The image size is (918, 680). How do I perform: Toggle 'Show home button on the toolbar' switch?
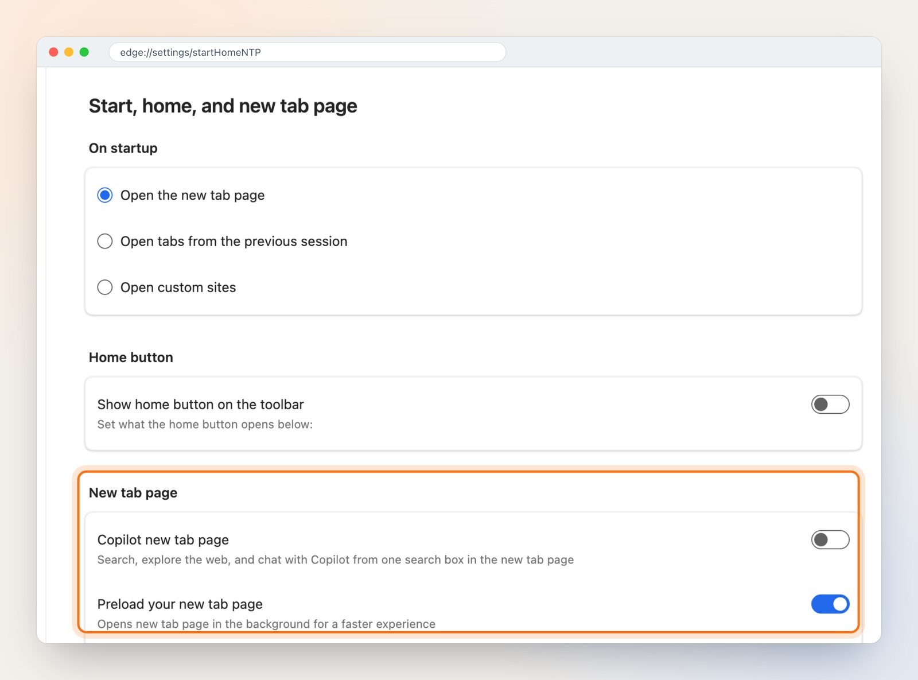830,405
